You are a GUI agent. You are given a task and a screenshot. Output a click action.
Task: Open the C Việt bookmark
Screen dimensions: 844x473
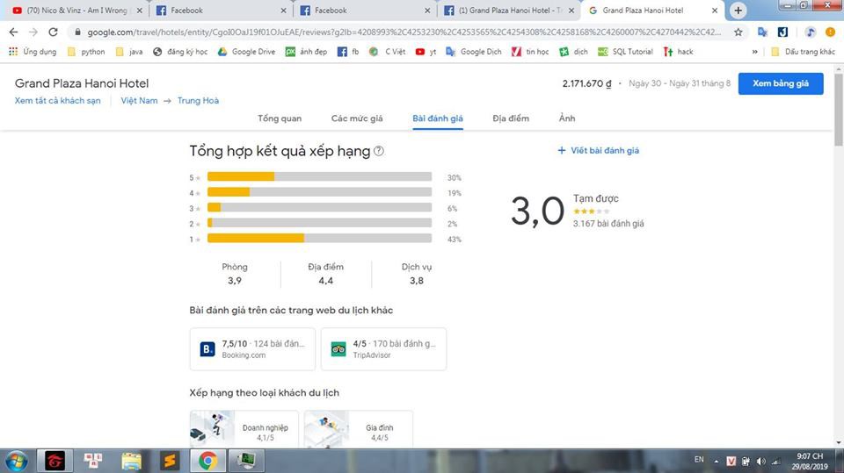[388, 52]
